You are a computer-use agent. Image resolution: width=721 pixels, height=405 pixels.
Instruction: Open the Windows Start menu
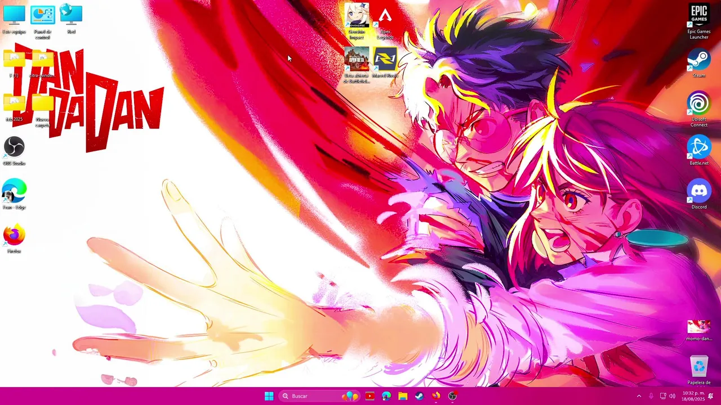[269, 396]
